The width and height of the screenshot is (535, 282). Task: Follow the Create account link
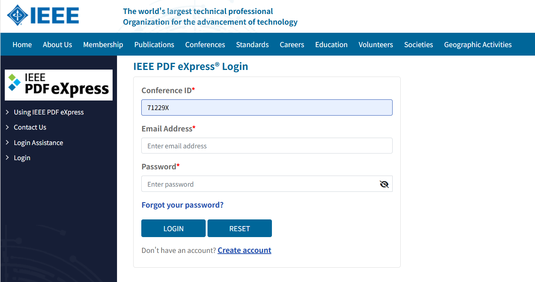click(x=244, y=250)
